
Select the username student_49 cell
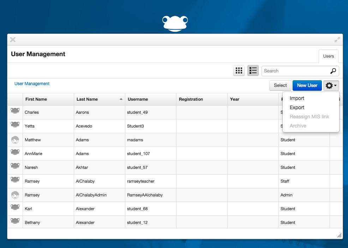click(x=151, y=112)
